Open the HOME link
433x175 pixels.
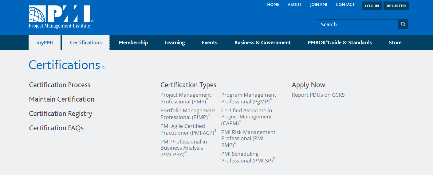[x=273, y=5]
